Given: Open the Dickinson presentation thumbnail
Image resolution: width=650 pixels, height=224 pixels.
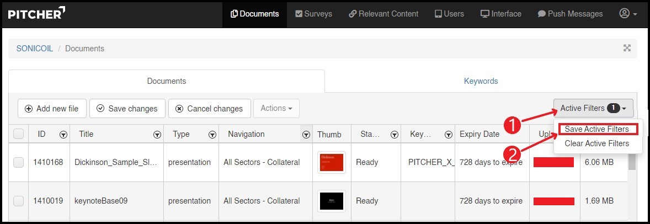Looking at the screenshot, I should pyautogui.click(x=331, y=162).
